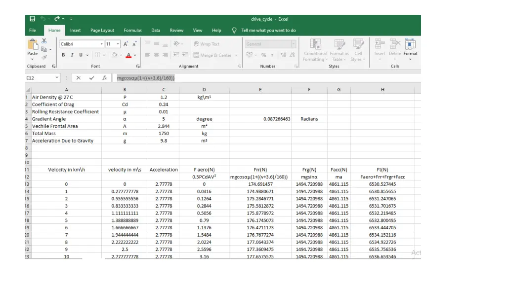Click the Select All corner of the grid
The height and width of the screenshot is (284, 506).
click(x=28, y=90)
